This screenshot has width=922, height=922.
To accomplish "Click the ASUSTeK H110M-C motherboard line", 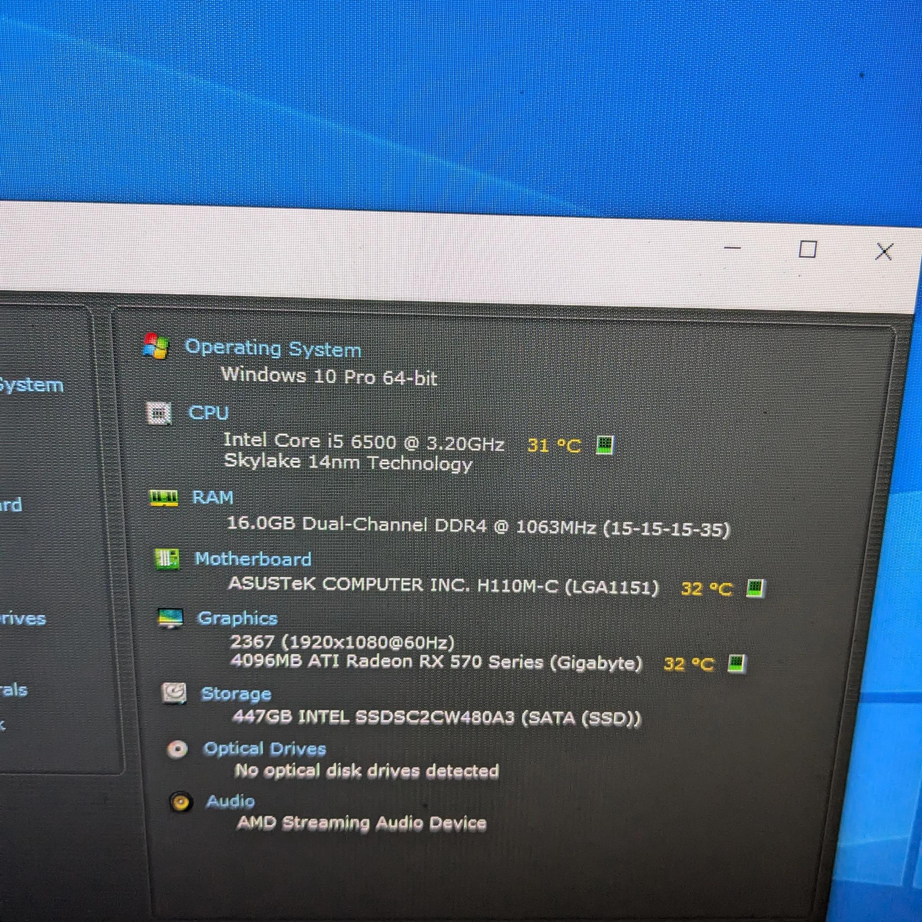I will coord(443,585).
